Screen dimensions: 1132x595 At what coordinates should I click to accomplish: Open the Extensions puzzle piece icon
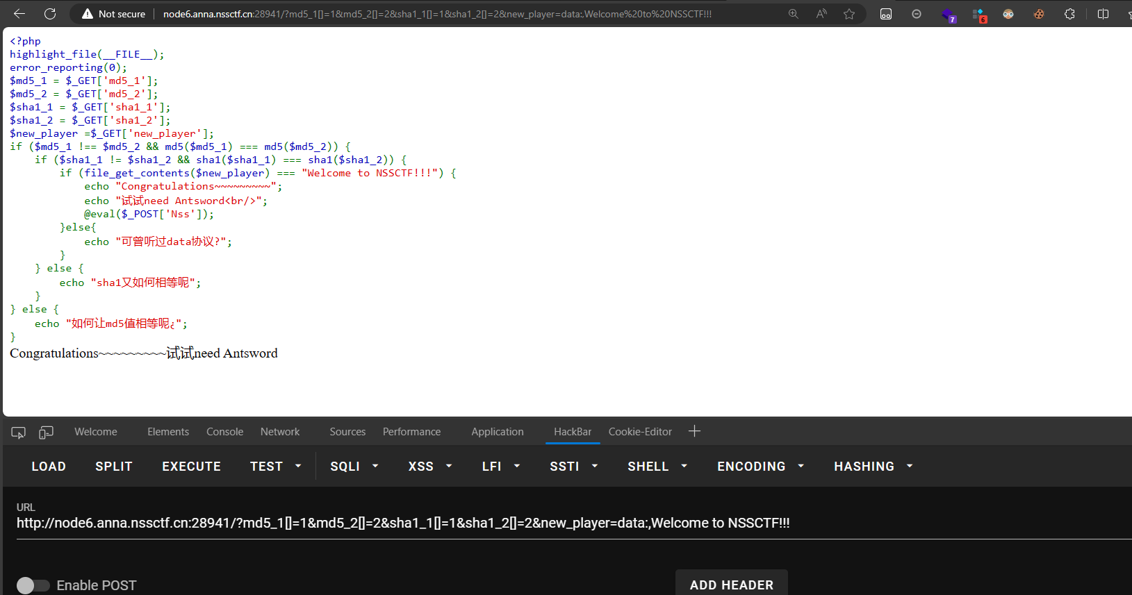pyautogui.click(x=1069, y=14)
